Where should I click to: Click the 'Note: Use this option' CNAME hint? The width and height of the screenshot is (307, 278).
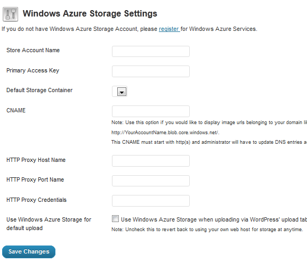click(209, 122)
